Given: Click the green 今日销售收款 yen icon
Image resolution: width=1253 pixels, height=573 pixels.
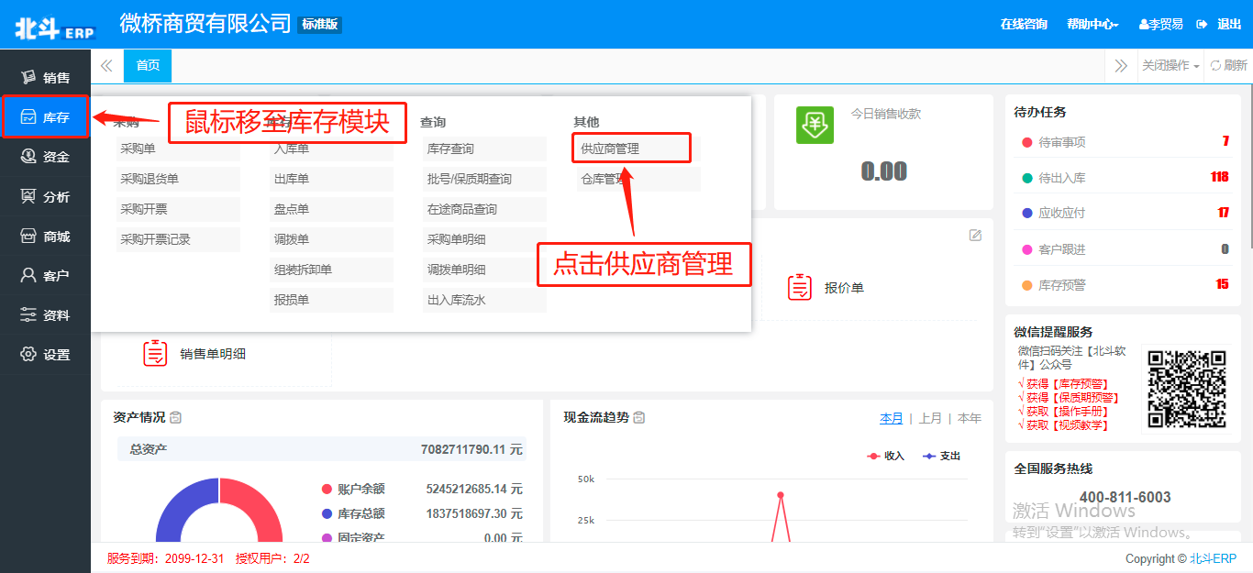Looking at the screenshot, I should 815,126.
